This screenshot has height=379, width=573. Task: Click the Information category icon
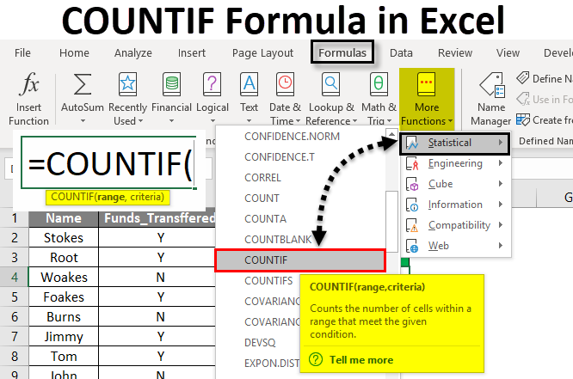click(x=412, y=205)
